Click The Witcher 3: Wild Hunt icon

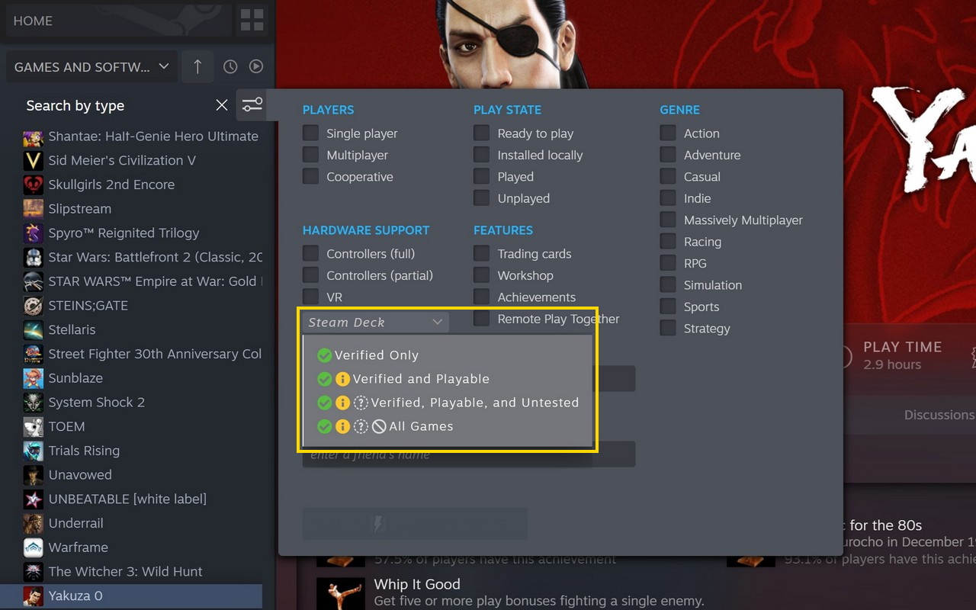tap(33, 572)
